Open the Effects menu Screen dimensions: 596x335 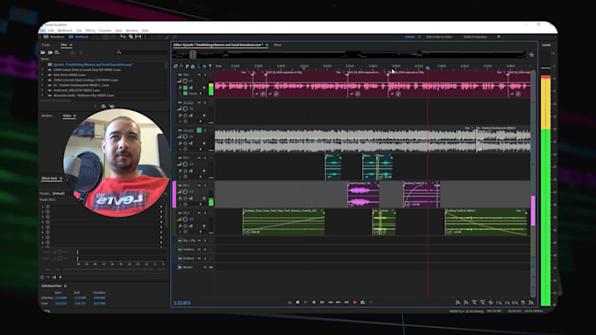90,31
